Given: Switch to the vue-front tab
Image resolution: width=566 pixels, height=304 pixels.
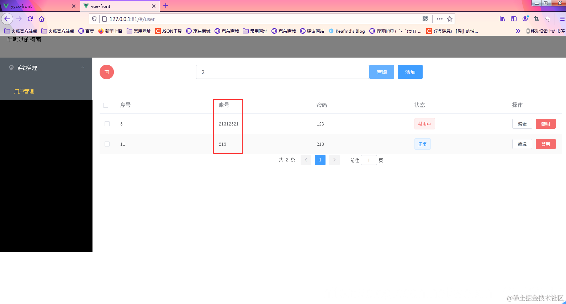Looking at the screenshot, I should click(x=120, y=6).
